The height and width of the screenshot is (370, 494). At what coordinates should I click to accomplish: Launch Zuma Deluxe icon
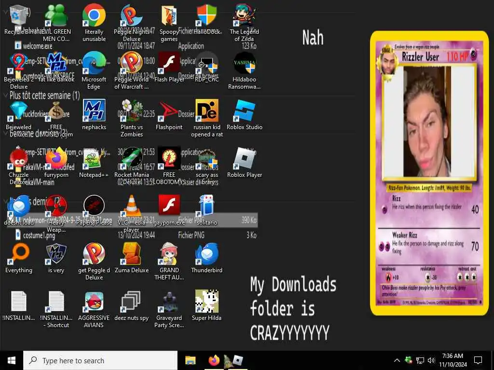tap(132, 254)
